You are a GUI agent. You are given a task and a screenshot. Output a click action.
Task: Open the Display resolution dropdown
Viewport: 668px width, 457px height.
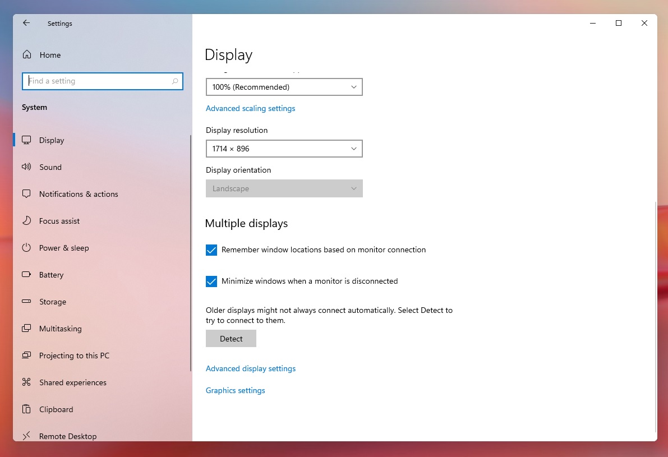[284, 149]
